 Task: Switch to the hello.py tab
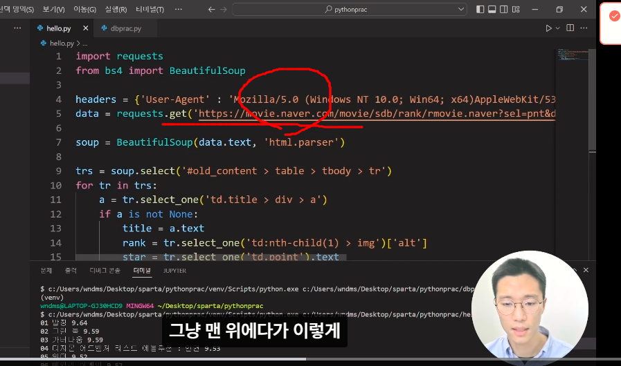coord(59,28)
